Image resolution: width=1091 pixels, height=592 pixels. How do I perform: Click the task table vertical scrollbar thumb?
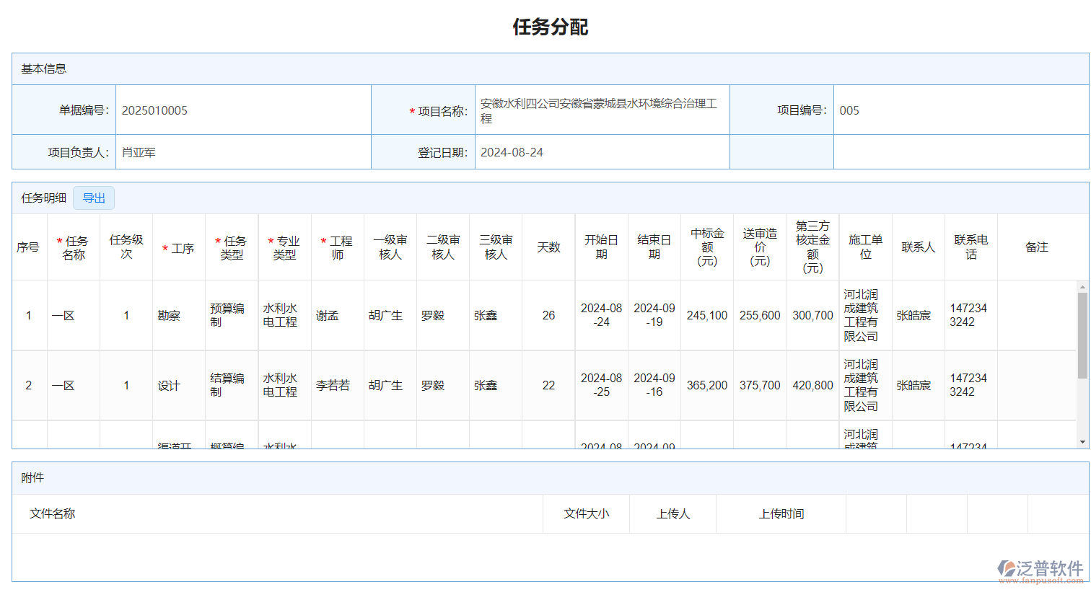1082,335
